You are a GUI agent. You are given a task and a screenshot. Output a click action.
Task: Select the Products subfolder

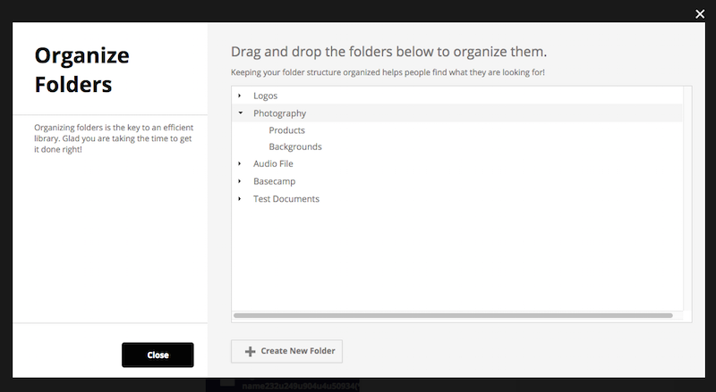point(286,130)
